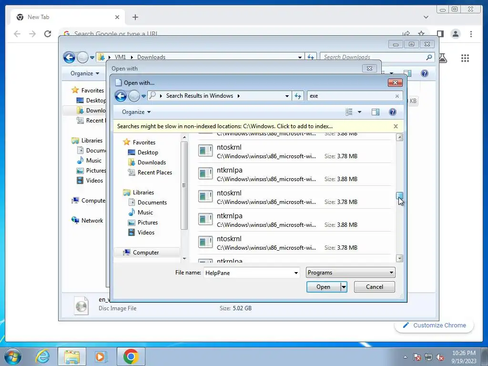Click disc image file icon in details pane

(x=81, y=305)
